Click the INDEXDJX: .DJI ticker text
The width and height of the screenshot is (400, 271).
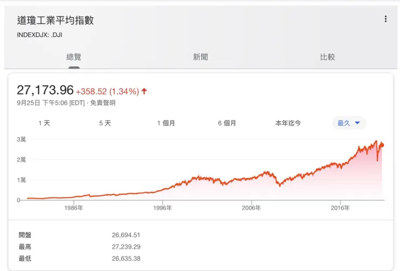(x=39, y=35)
